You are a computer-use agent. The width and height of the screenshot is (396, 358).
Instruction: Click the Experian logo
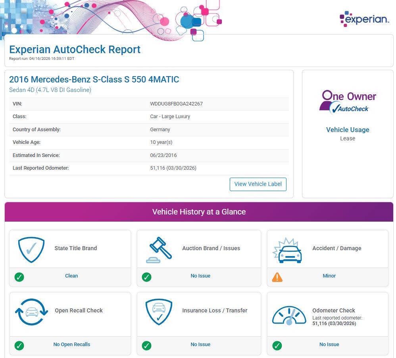[x=364, y=19]
